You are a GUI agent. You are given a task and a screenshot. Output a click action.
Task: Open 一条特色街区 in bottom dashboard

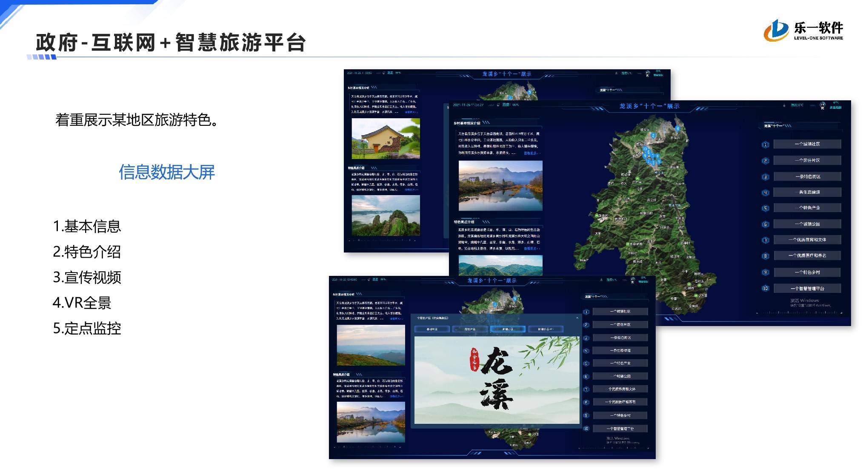[620, 338]
